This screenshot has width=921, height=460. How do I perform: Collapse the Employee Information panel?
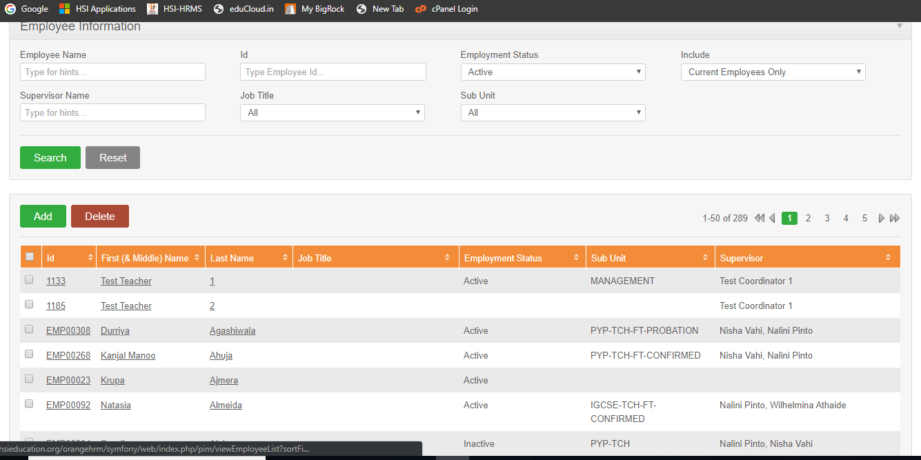click(x=900, y=26)
